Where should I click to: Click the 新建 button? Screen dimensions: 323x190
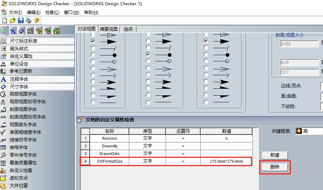274,155
